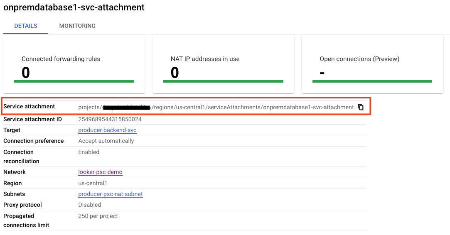The height and width of the screenshot is (235, 450).
Task: Click the Enabled connection reconciliation value
Action: 89,152
